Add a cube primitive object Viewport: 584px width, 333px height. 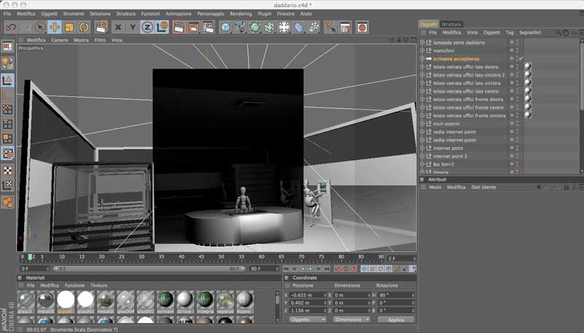point(226,27)
